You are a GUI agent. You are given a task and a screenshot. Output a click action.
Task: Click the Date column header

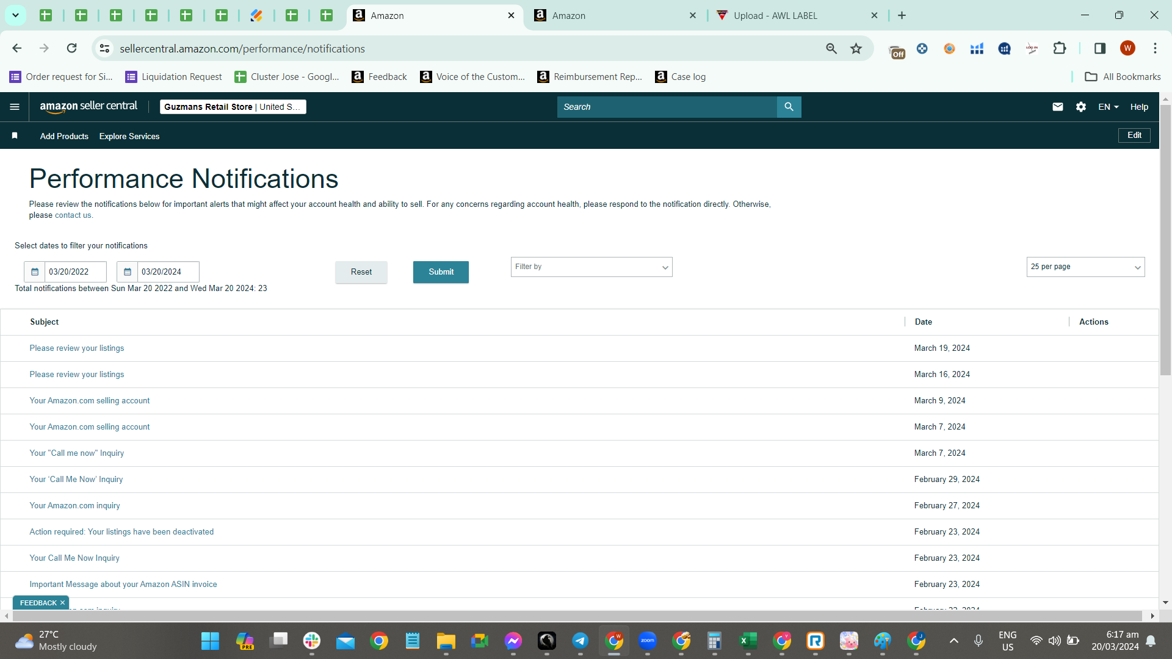[924, 322]
